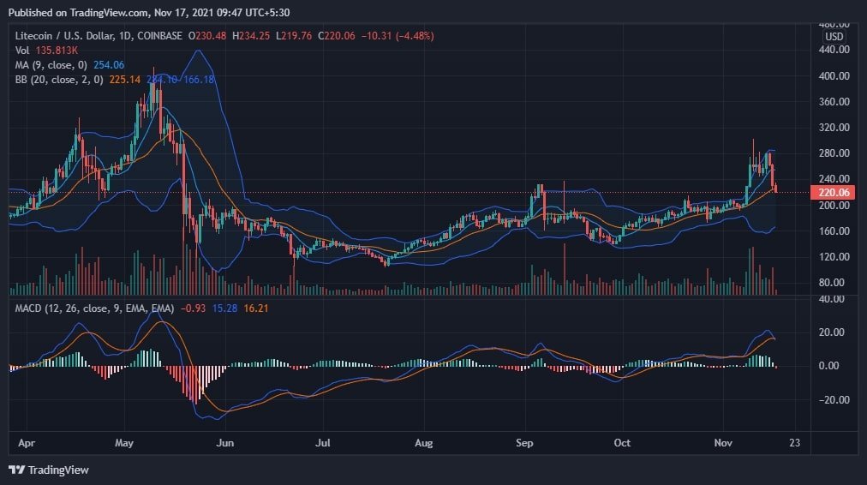Click the MACD signal value 16.21
The height and width of the screenshot is (485, 867).
pos(255,308)
